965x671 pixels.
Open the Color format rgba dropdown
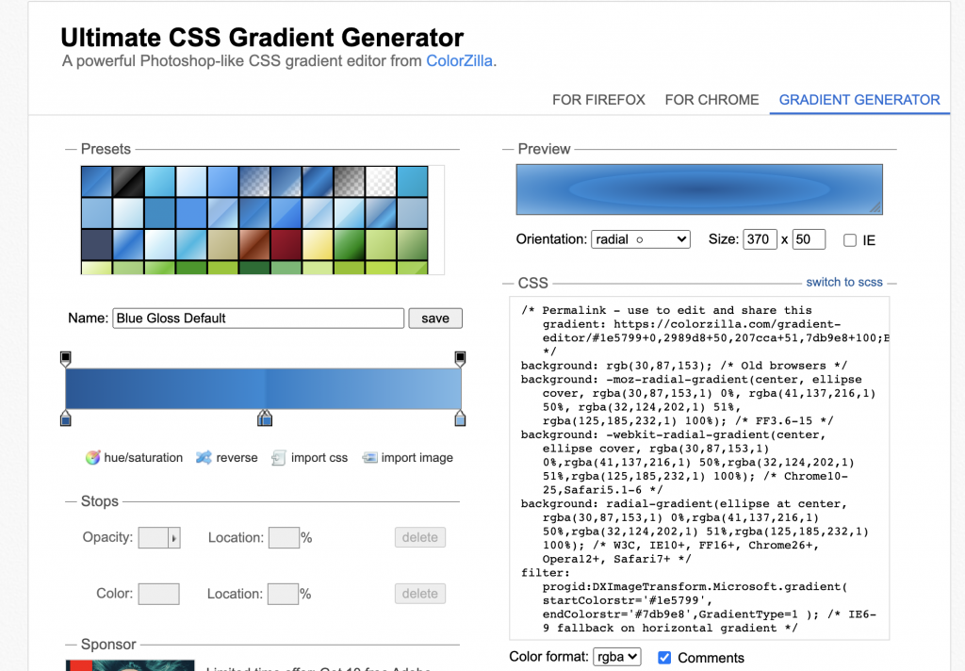click(617, 657)
